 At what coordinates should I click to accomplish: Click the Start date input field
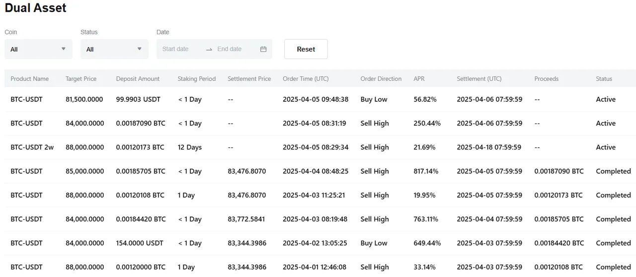(175, 49)
